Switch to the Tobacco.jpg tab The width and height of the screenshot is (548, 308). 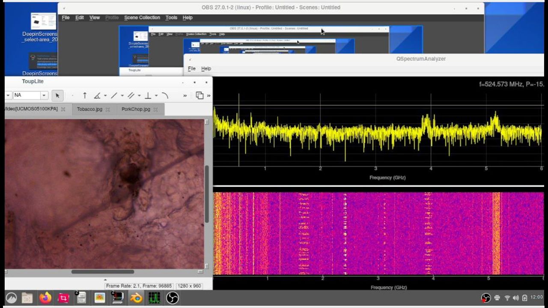click(x=89, y=109)
